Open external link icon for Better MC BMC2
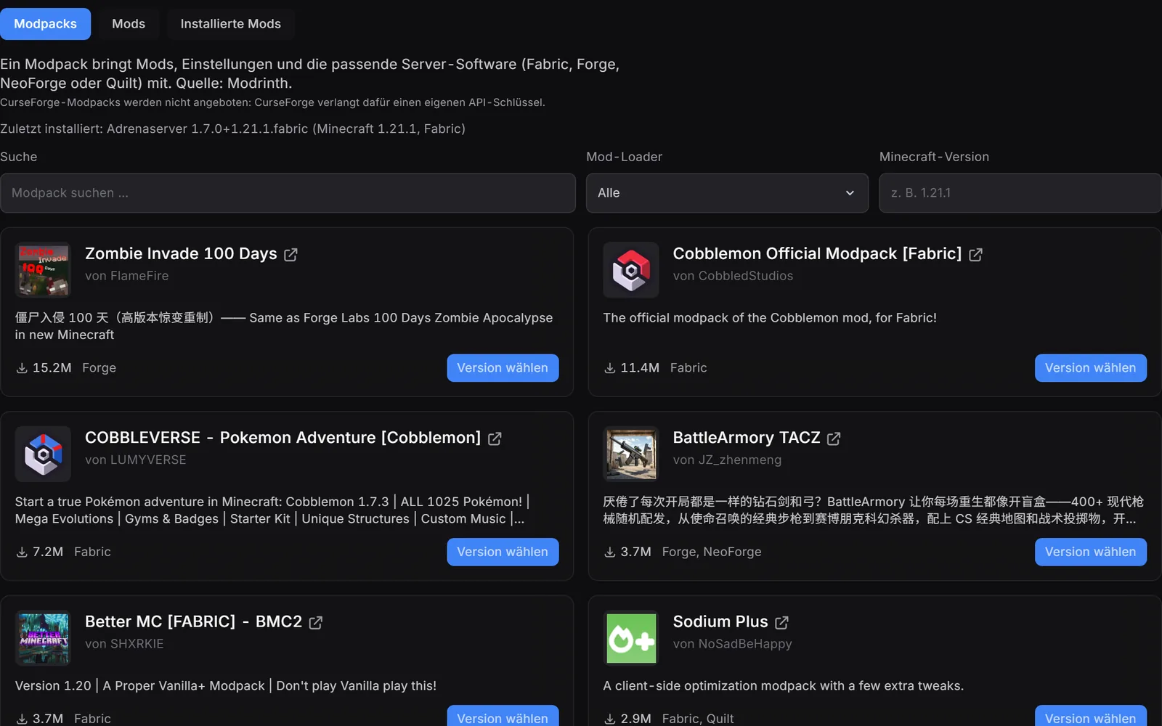This screenshot has width=1162, height=726. click(x=316, y=623)
